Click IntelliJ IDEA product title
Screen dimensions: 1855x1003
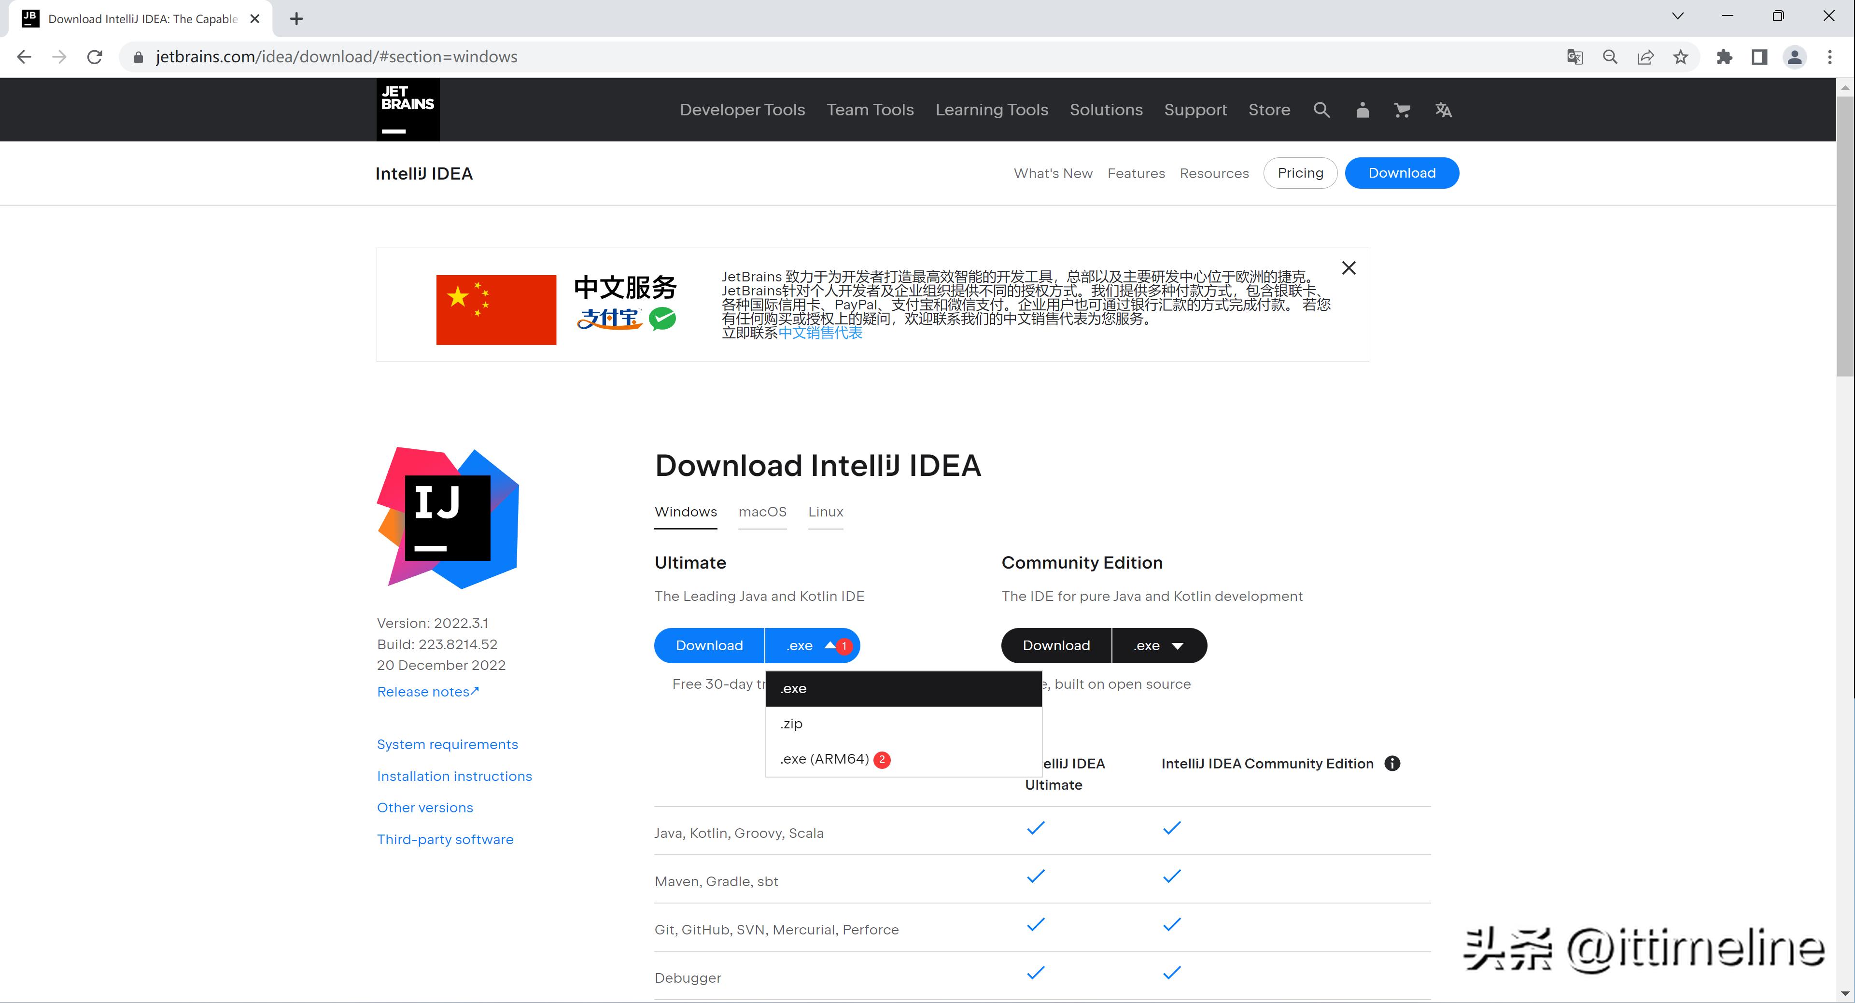click(x=424, y=174)
